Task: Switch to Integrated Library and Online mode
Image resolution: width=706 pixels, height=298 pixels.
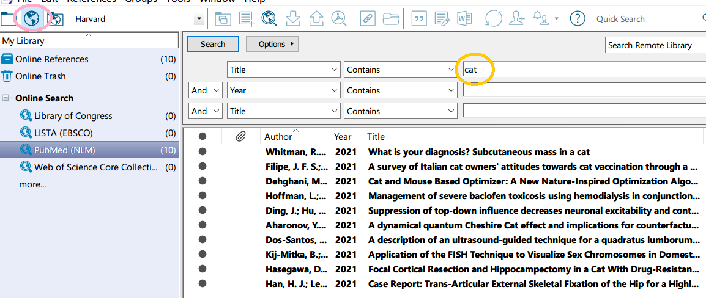Action: coord(56,19)
